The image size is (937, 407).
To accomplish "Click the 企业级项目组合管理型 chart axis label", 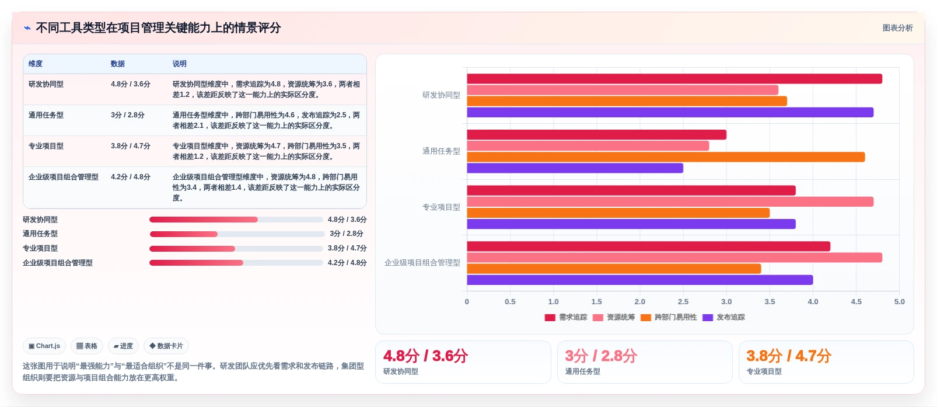I will [422, 263].
